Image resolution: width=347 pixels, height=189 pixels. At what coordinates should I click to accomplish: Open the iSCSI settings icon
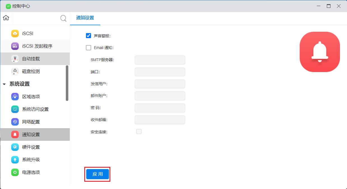click(x=15, y=33)
